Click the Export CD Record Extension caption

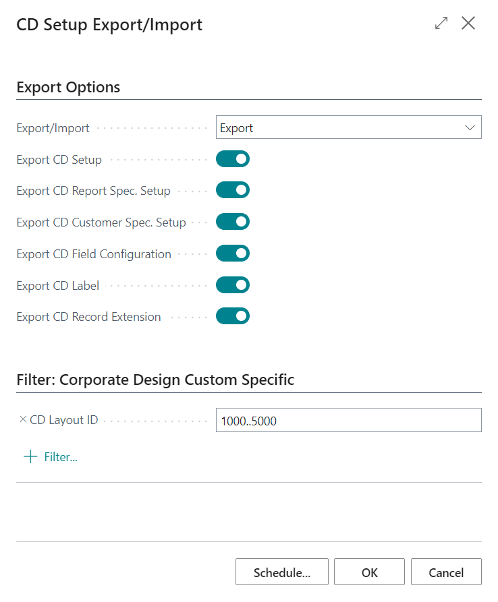89,317
